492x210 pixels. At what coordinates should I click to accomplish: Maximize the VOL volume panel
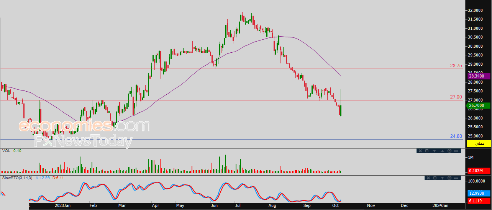pyautogui.click(x=427, y=151)
